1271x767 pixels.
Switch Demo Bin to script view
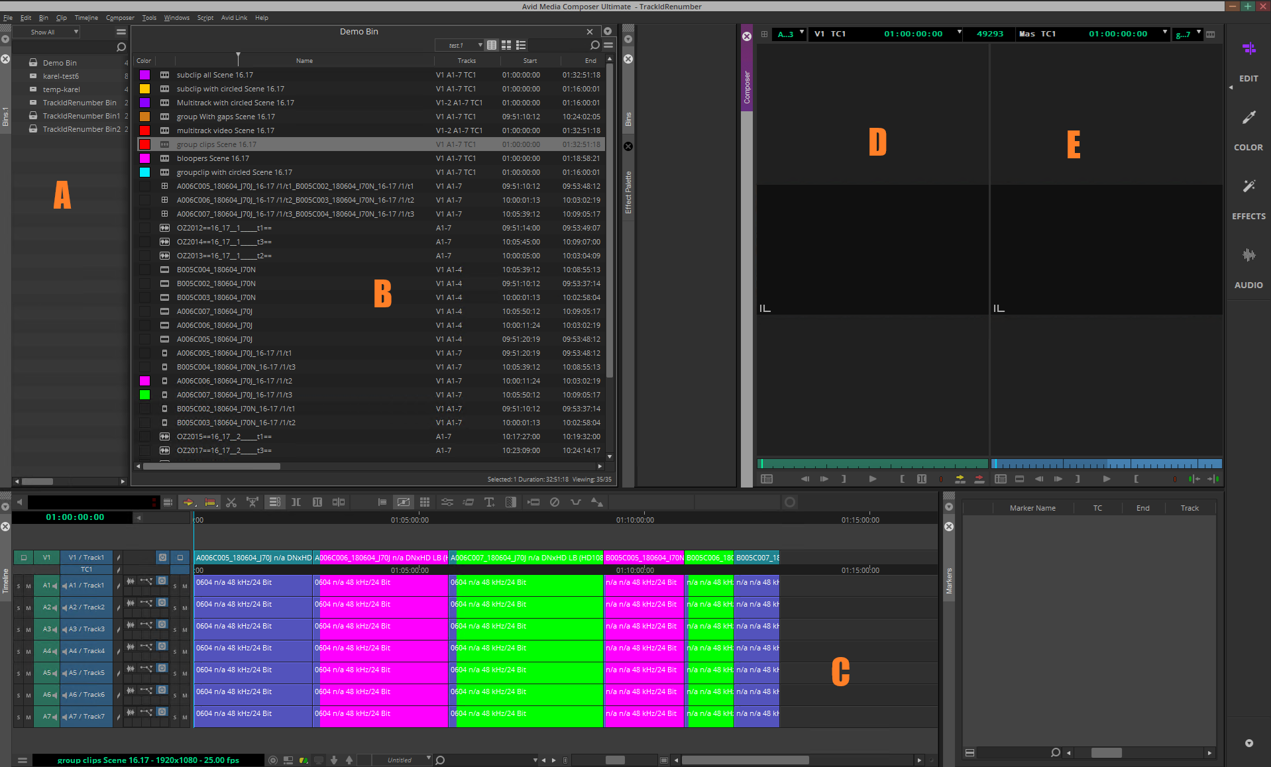tap(521, 45)
